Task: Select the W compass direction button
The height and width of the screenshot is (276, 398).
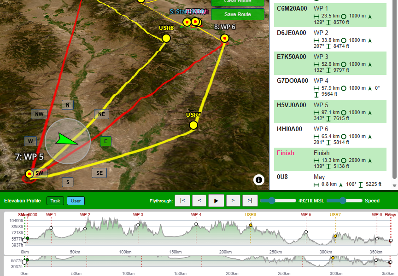Action: pos(30,141)
